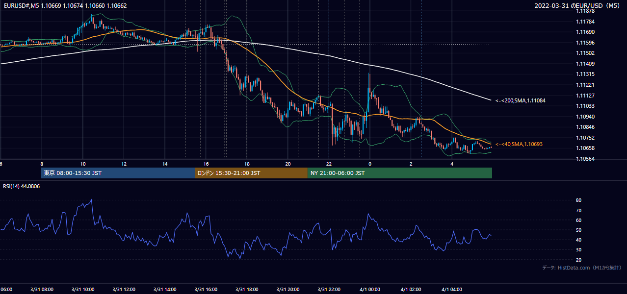Click bottom date label 3/31 10:00
Image resolution: width=627 pixels, height=294 pixels.
click(83, 290)
